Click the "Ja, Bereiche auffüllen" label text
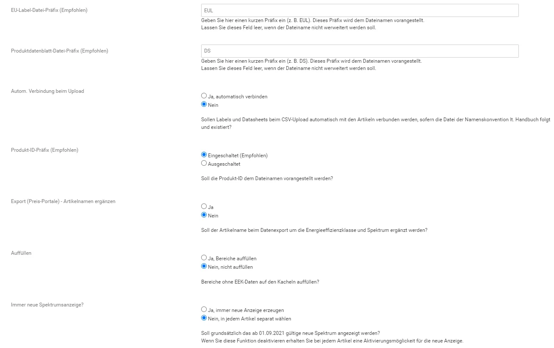The image size is (554, 348). [232, 259]
